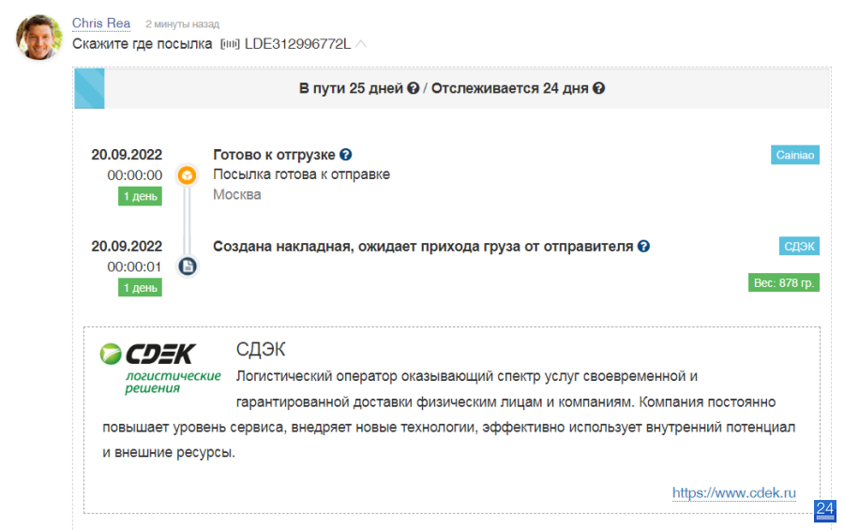The width and height of the screenshot is (844, 530).
Task: Open tracking number LDE312996772L
Action: pyautogui.click(x=297, y=44)
